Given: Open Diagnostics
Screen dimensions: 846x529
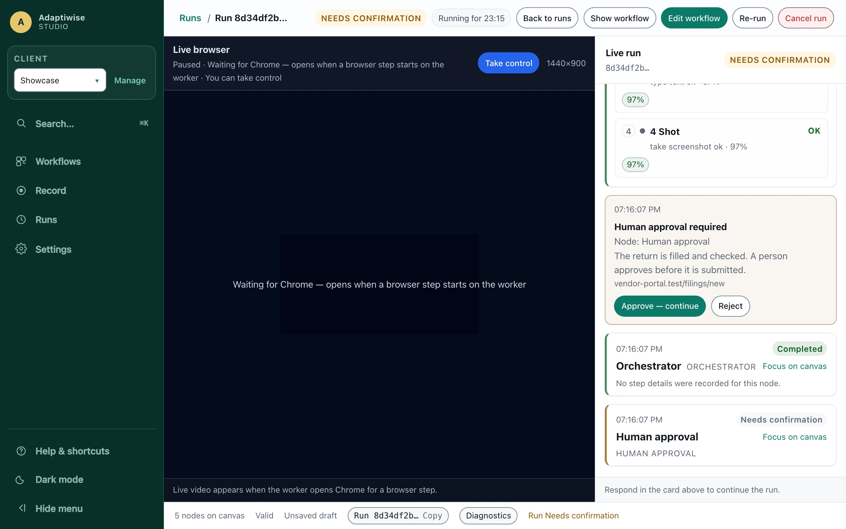Looking at the screenshot, I should click(488, 516).
